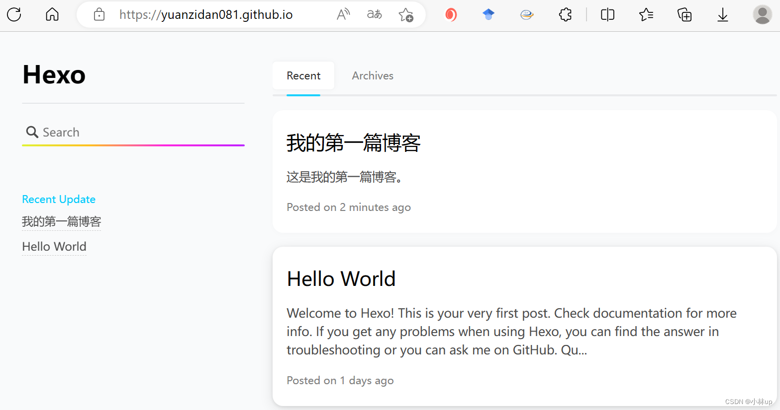Reload the page with the refresh icon
The width and height of the screenshot is (780, 410).
pos(14,14)
